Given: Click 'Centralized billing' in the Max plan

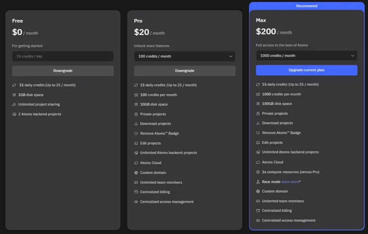Looking at the screenshot, I should (277, 211).
